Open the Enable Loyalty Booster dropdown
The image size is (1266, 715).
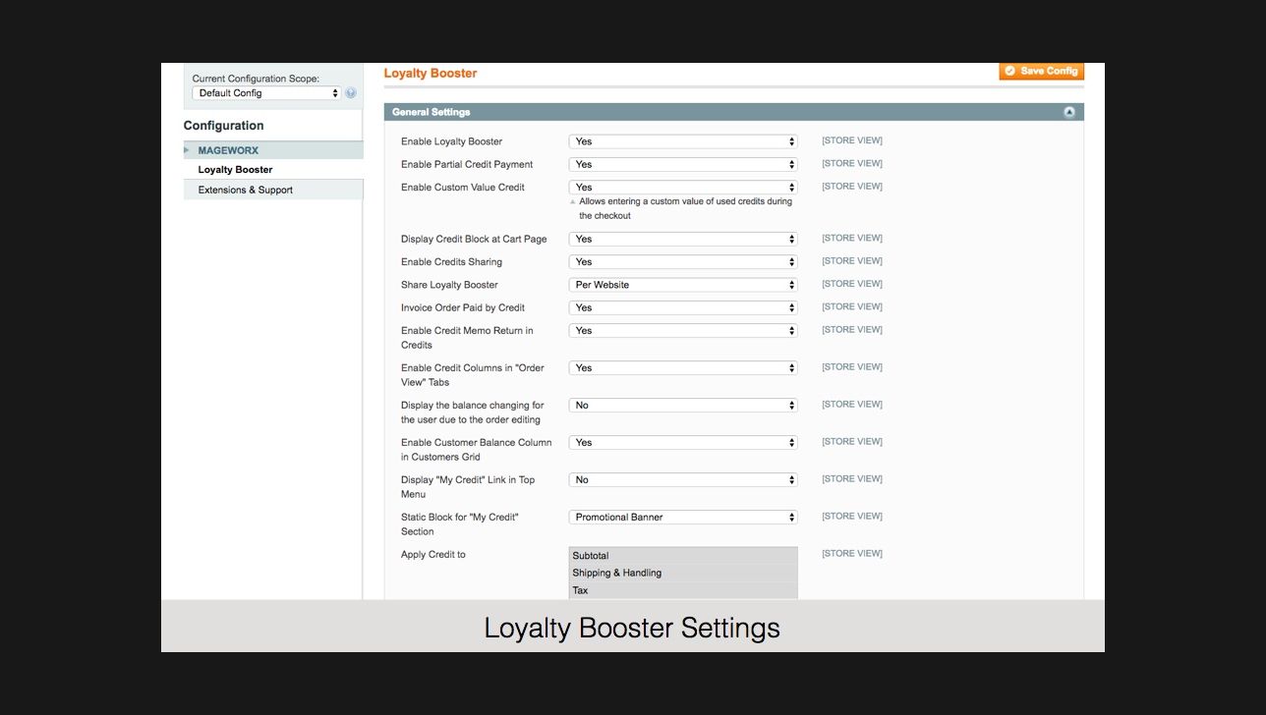click(x=683, y=141)
